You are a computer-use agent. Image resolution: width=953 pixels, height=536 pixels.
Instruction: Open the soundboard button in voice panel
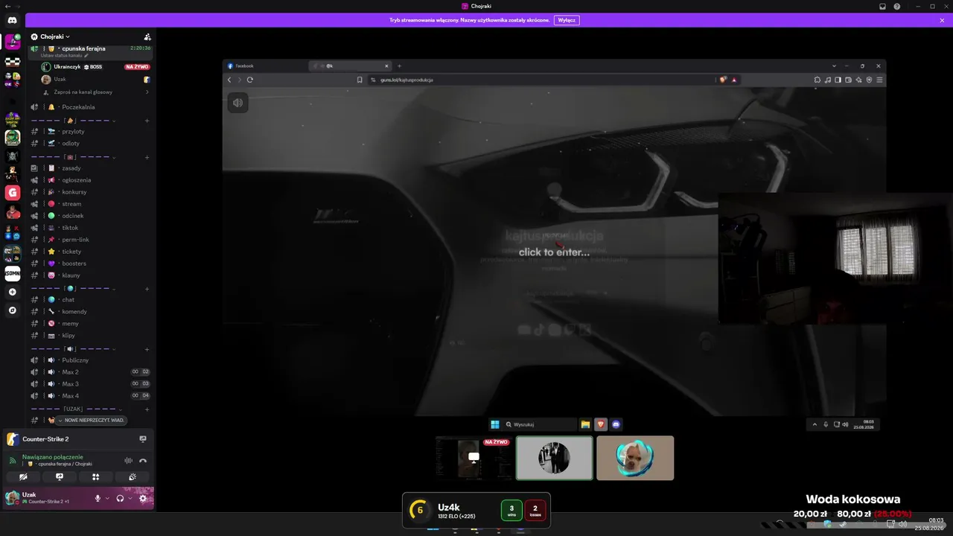pyautogui.click(x=132, y=476)
